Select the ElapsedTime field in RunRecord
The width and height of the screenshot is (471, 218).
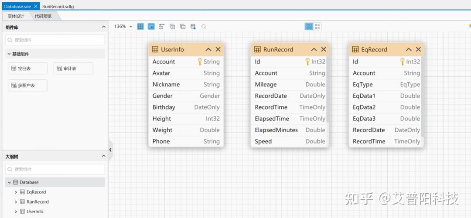click(x=289, y=119)
